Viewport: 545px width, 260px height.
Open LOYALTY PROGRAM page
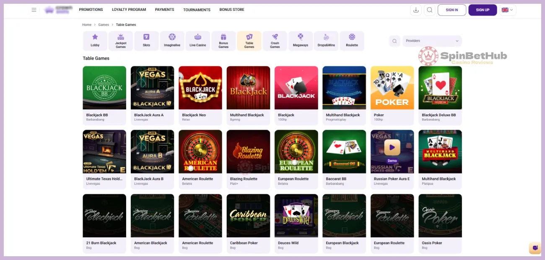[129, 10]
